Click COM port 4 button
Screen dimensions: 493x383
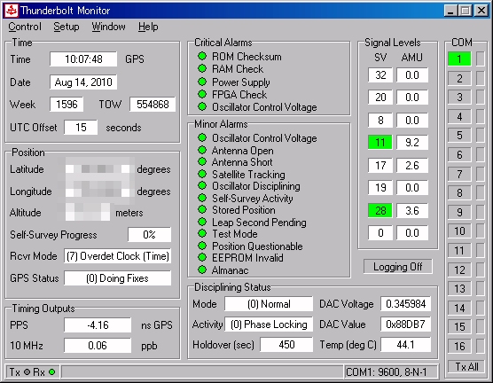coord(459,117)
